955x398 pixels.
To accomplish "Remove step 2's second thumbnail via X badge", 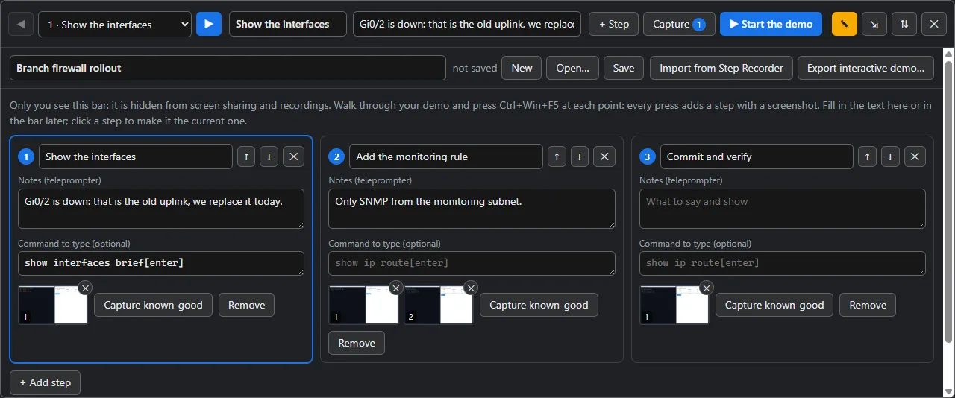I will pyautogui.click(x=471, y=288).
